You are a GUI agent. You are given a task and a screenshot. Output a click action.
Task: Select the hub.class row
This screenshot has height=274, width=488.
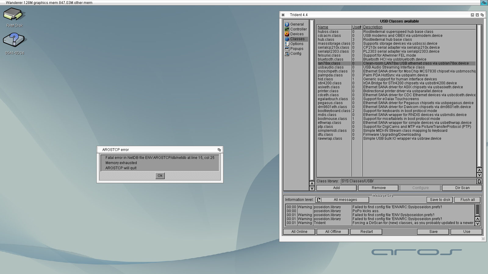[396, 40]
